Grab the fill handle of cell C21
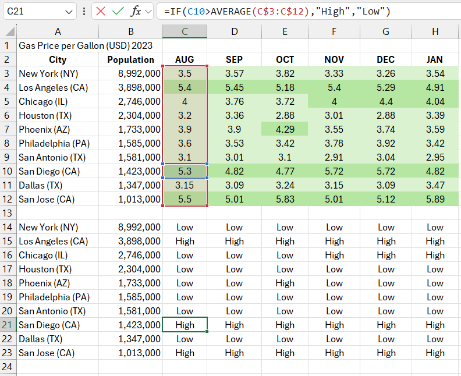Screen dimensions: 461x376 coord(207,332)
